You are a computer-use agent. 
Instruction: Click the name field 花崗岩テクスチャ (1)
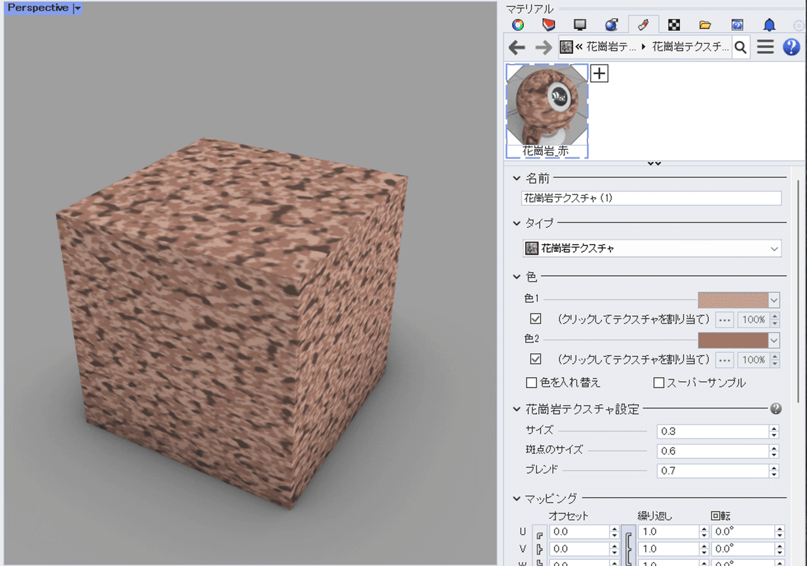pos(652,198)
